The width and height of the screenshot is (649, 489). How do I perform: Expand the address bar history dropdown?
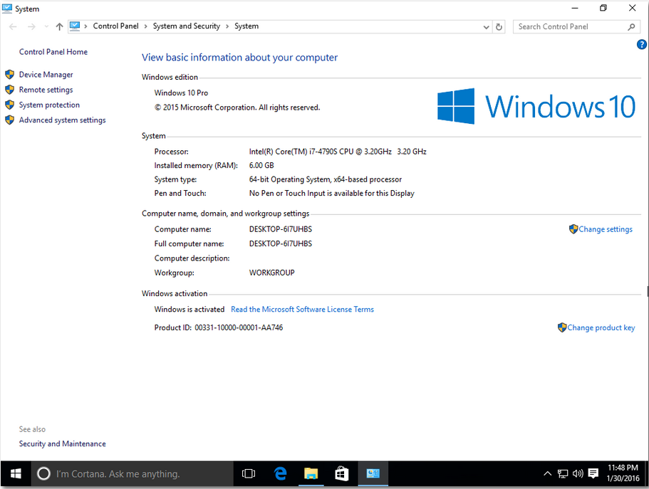tap(487, 26)
